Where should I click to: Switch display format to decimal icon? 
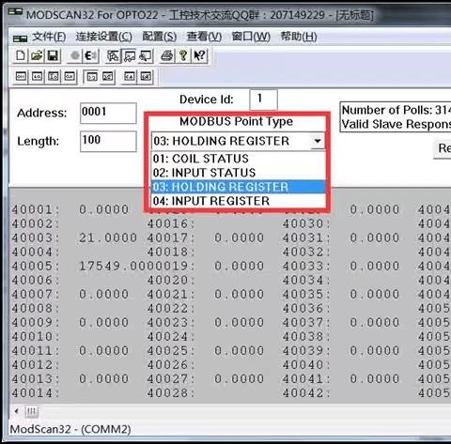pyautogui.click(x=37, y=77)
